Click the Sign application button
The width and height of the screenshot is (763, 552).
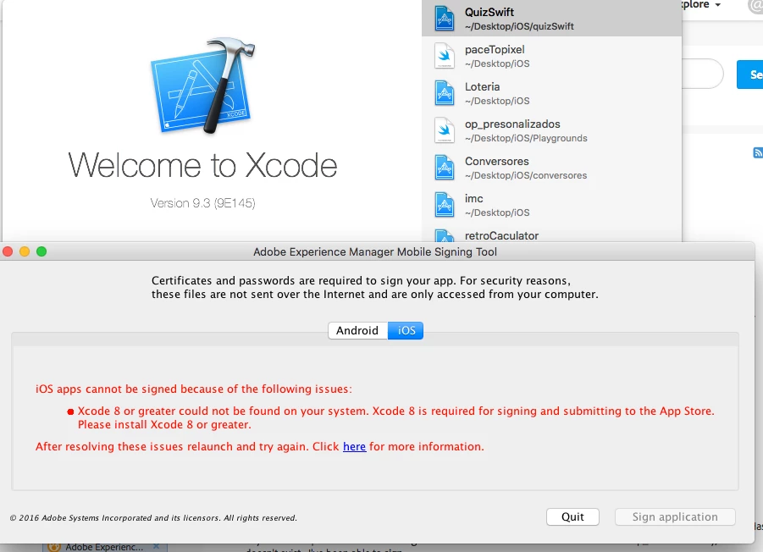(675, 517)
